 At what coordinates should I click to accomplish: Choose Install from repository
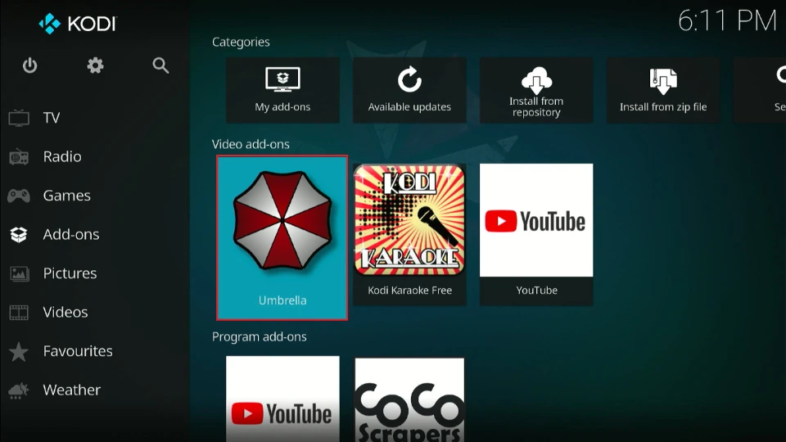(536, 90)
